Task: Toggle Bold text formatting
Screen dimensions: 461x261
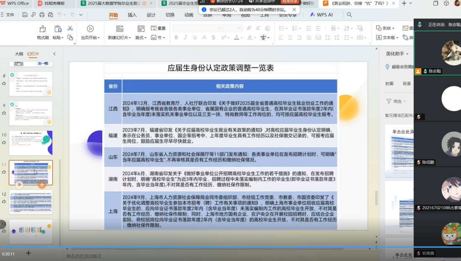Action: pos(176,38)
